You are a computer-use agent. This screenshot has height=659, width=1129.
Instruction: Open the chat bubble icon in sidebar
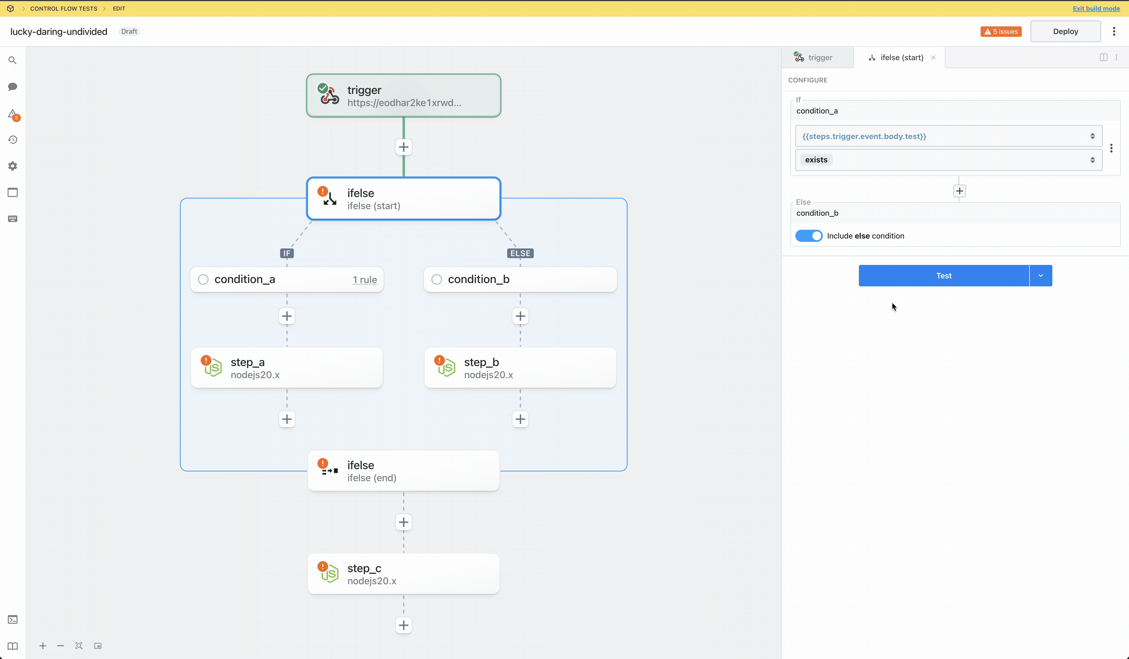[x=13, y=87]
